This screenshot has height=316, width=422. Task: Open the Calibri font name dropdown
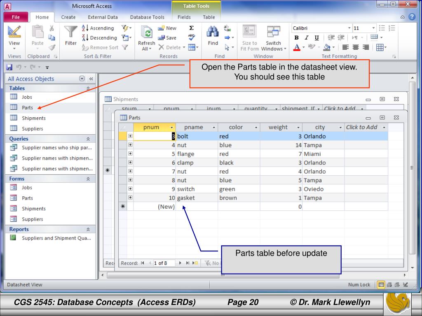coord(349,28)
